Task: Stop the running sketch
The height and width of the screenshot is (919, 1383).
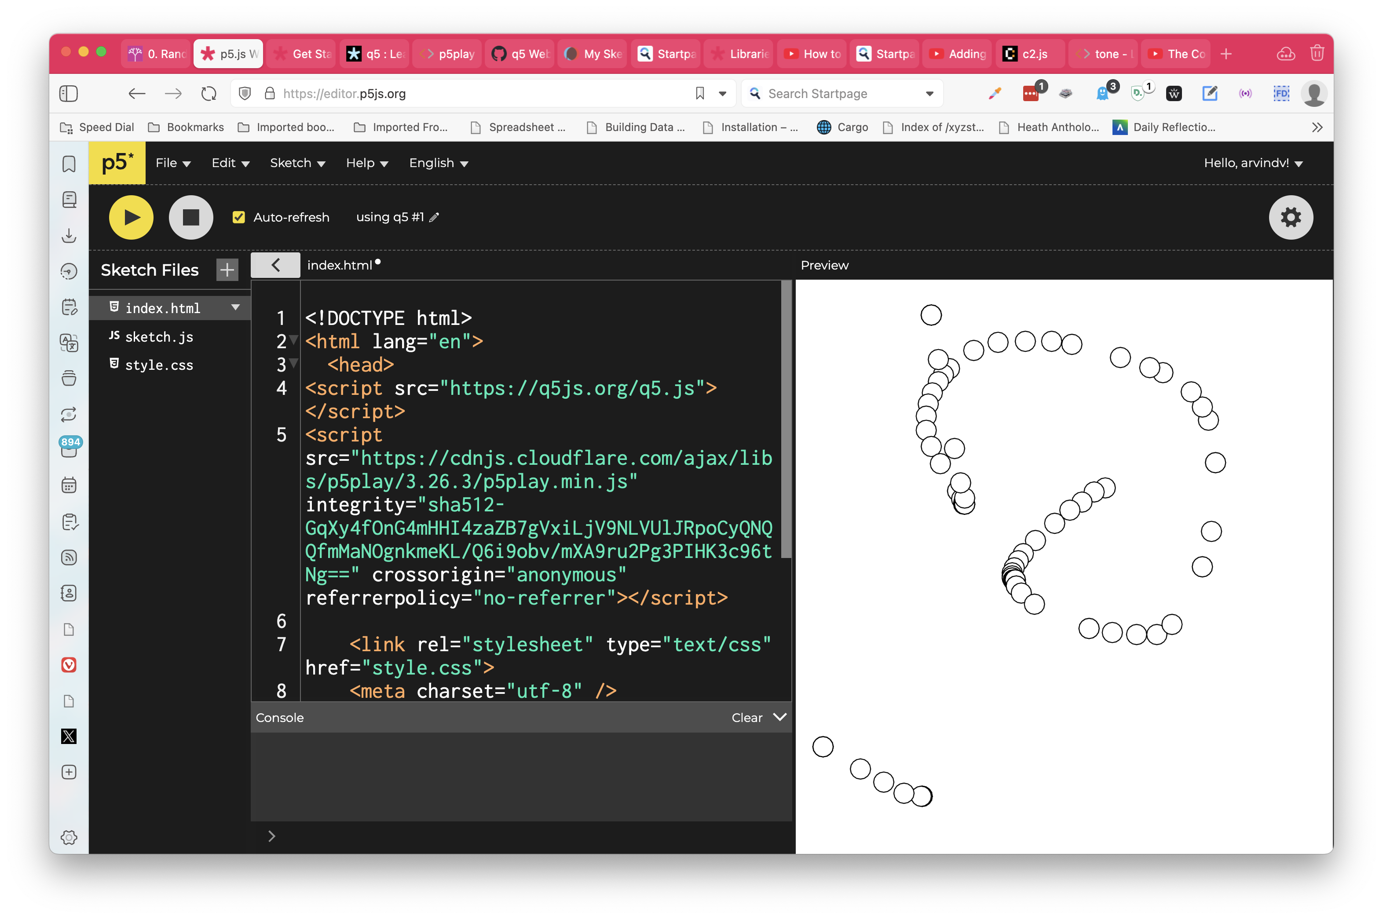Action: coord(190,218)
